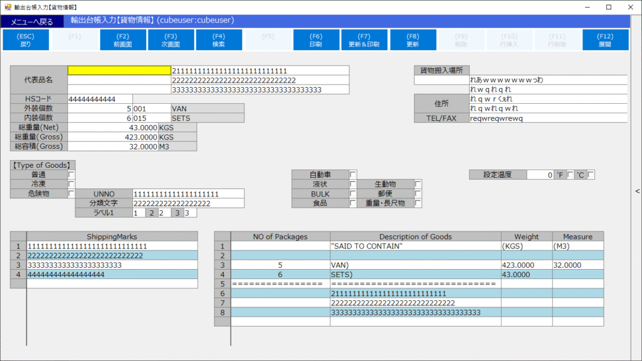Expand the side panel with the < arrow

coord(637,191)
